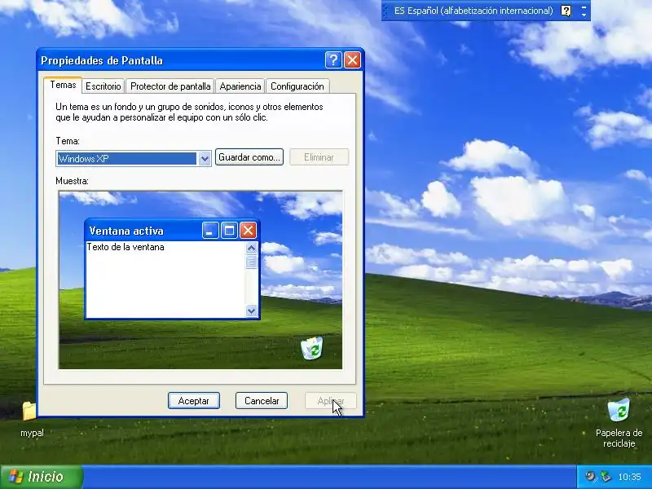Confirm with the Aceptar button
Image resolution: width=652 pixels, height=489 pixels.
[194, 401]
